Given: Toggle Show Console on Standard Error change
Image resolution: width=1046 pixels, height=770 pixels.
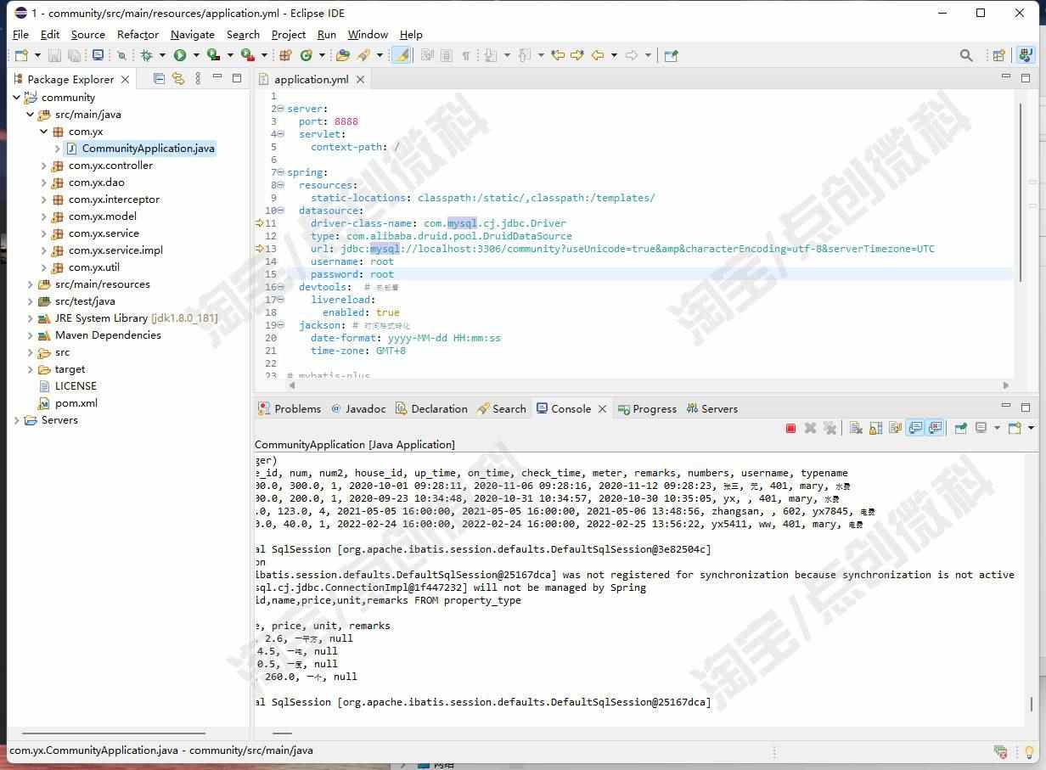Looking at the screenshot, I should [935, 429].
